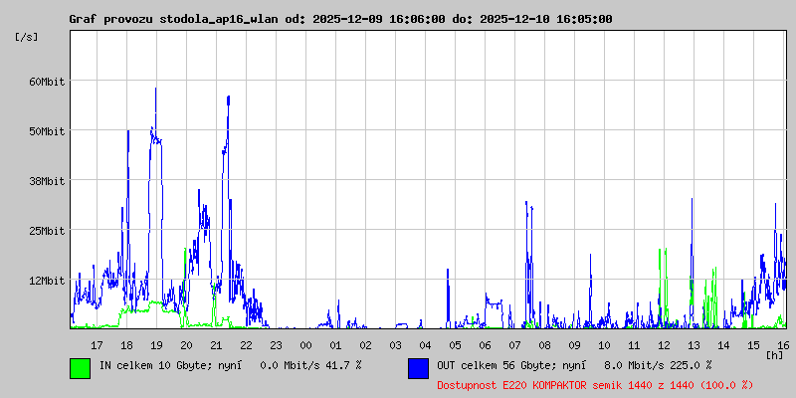The height and width of the screenshot is (398, 796).
Task: Click the '10' hour label on x-axis
Action: (604, 345)
